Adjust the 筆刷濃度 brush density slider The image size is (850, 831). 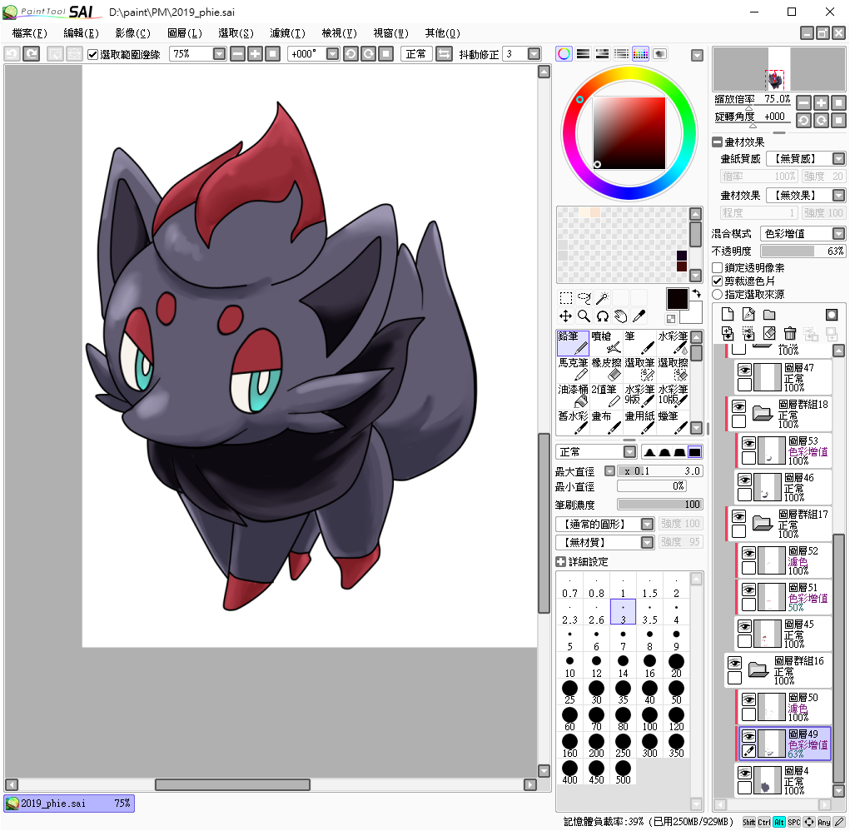pyautogui.click(x=659, y=505)
